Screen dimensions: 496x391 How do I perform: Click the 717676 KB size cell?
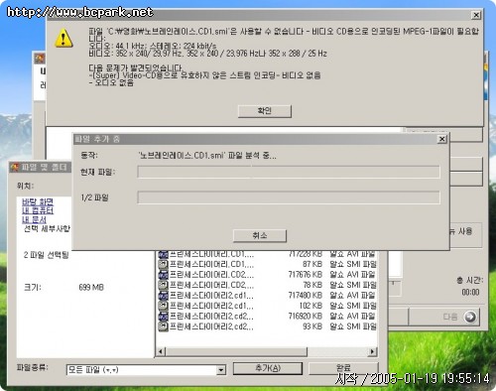305,275
